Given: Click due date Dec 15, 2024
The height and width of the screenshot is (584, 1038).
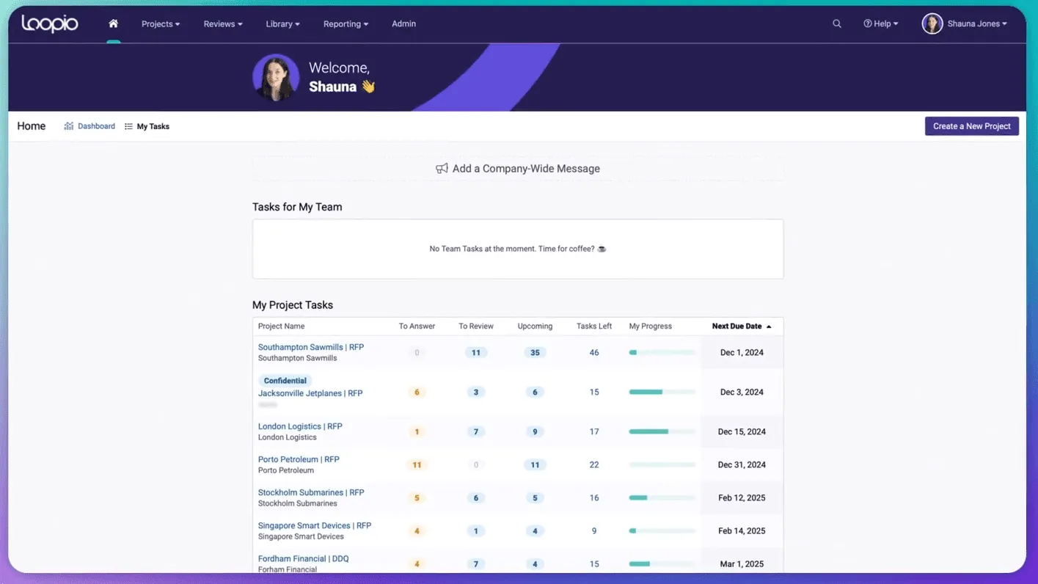Looking at the screenshot, I should coord(742,432).
